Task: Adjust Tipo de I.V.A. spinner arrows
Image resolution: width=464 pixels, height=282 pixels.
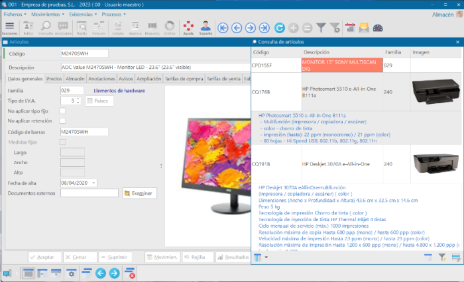Action: [x=78, y=101]
